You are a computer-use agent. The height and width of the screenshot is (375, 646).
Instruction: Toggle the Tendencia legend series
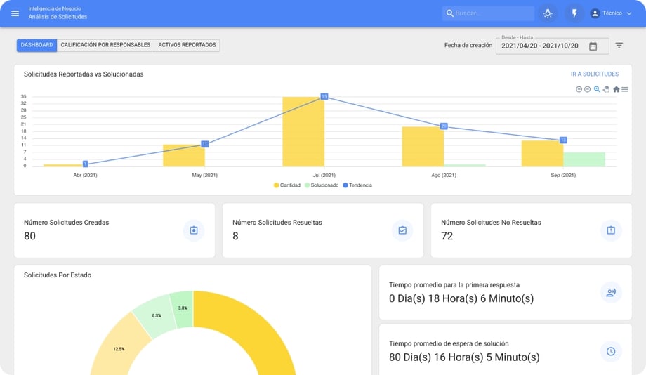coord(357,185)
